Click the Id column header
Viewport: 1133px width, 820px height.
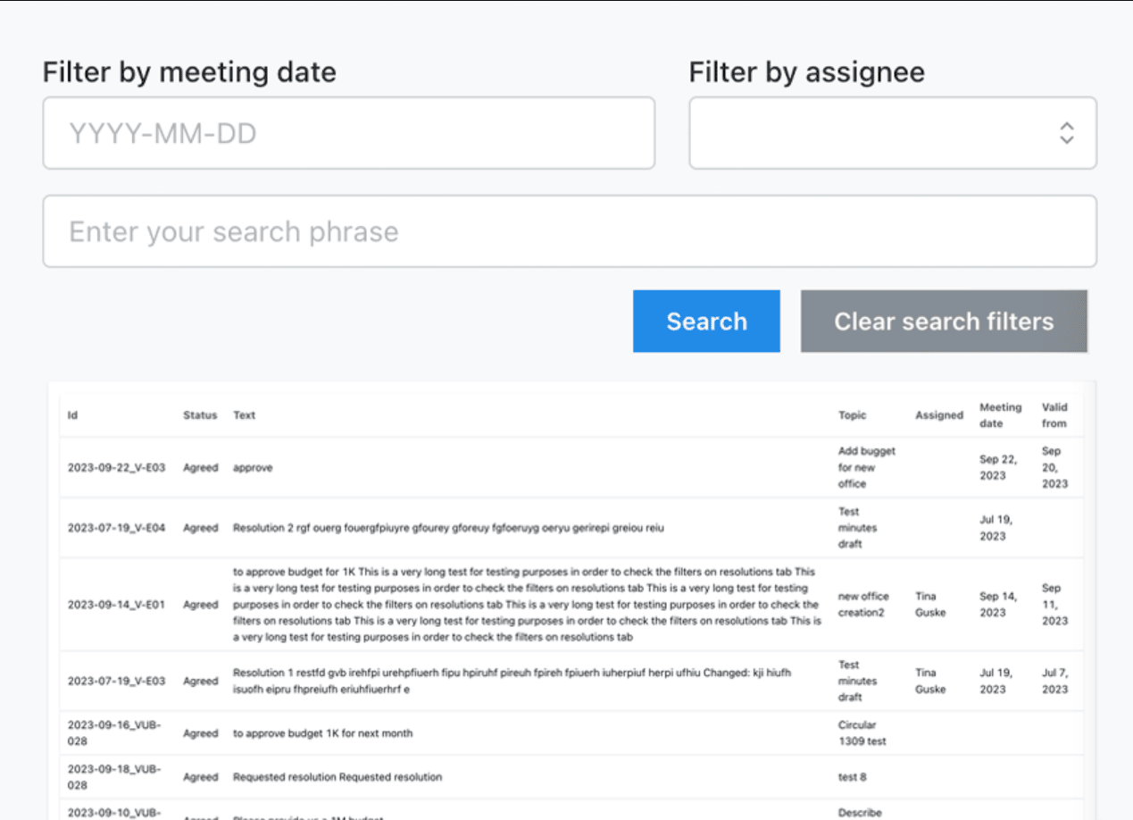click(73, 415)
